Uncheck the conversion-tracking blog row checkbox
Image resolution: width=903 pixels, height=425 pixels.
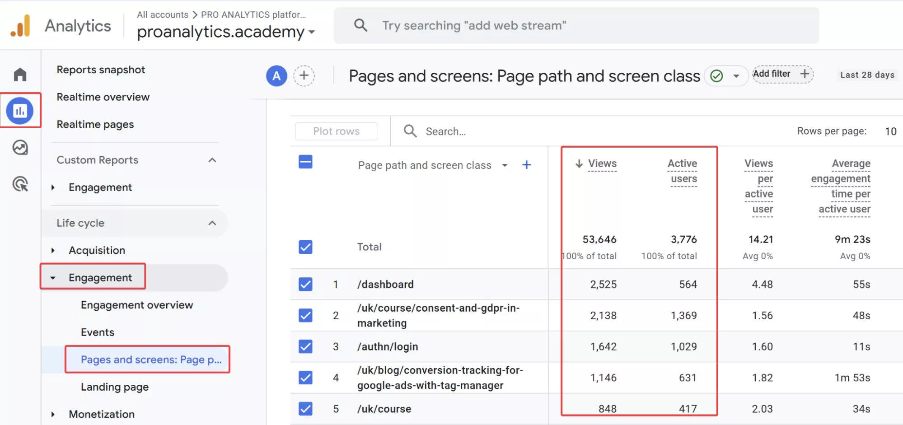[305, 378]
